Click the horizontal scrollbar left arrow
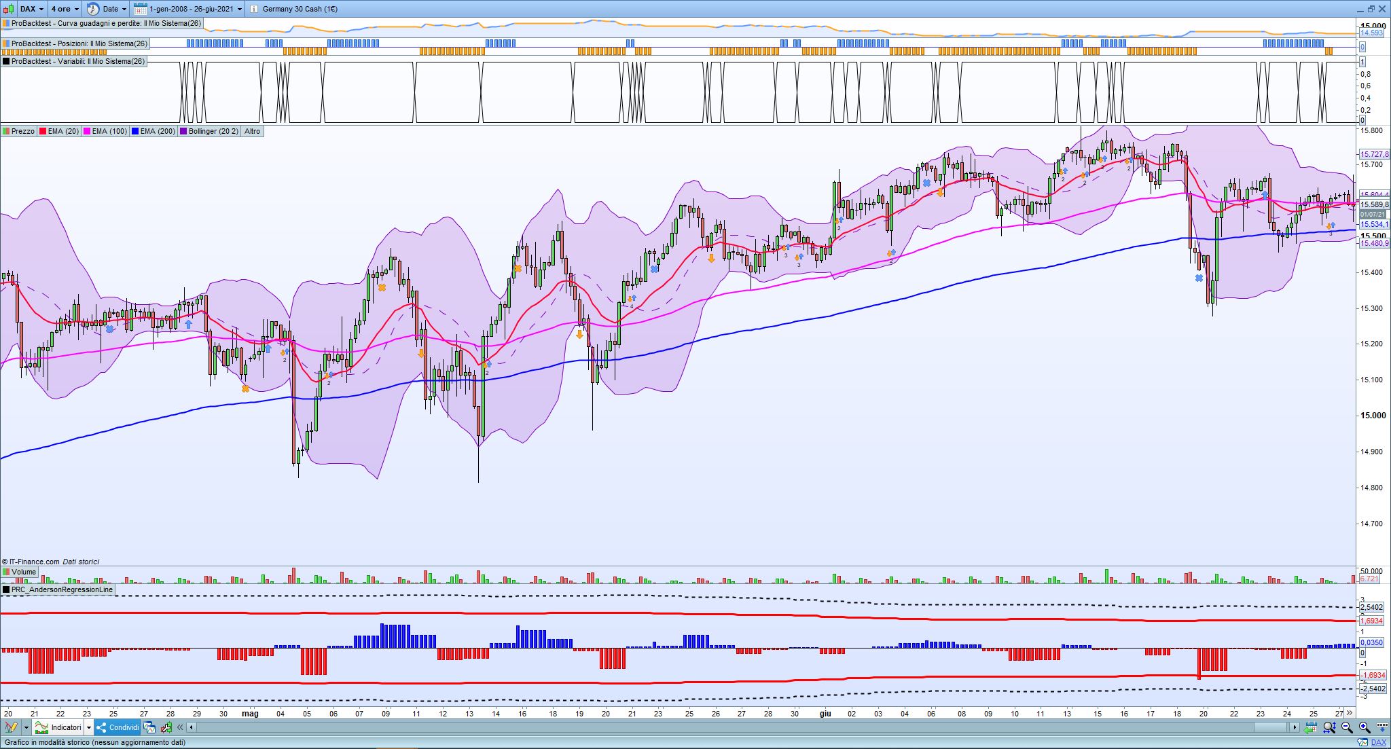Screen dimensions: 1391x749 click(192, 727)
